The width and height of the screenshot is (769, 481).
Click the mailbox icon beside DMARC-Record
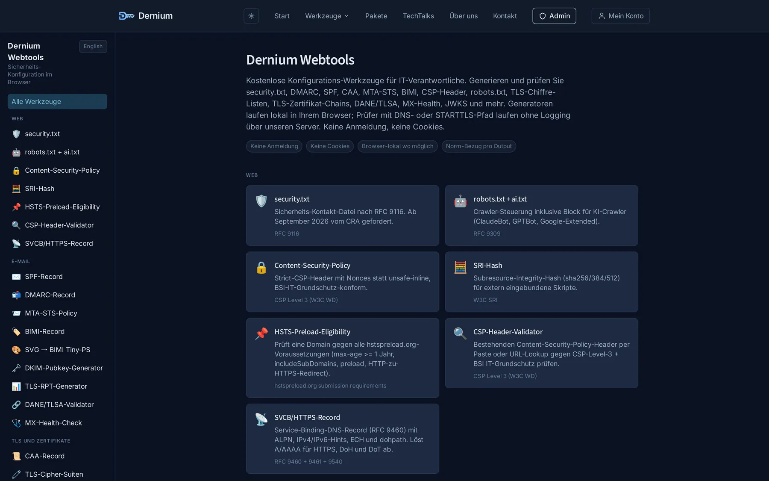point(16,295)
